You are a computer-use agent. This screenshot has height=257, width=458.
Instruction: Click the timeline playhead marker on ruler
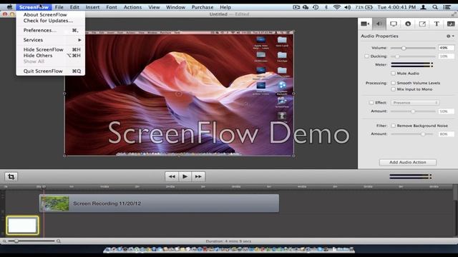click(x=44, y=187)
